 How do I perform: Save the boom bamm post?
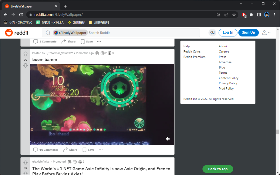click(88, 150)
